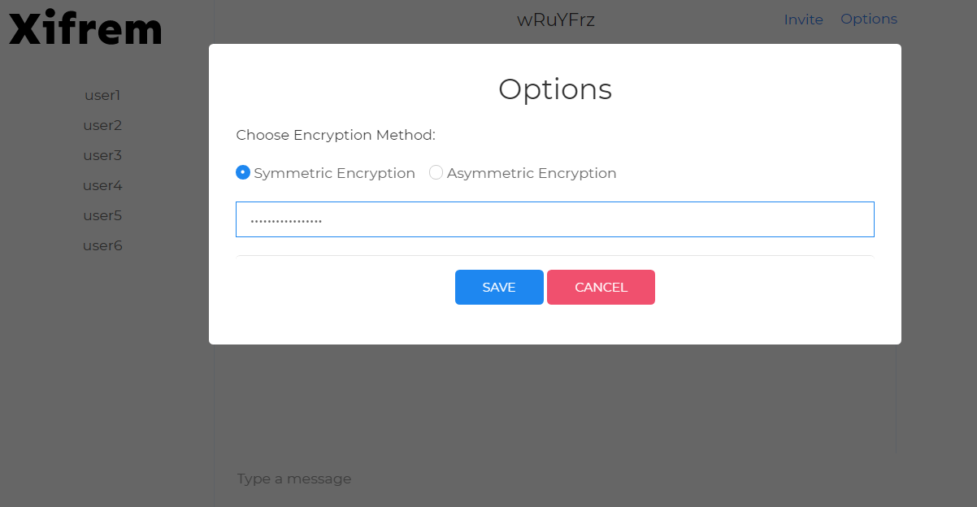Open the Options dialog
This screenshot has height=507, width=977.
[869, 19]
